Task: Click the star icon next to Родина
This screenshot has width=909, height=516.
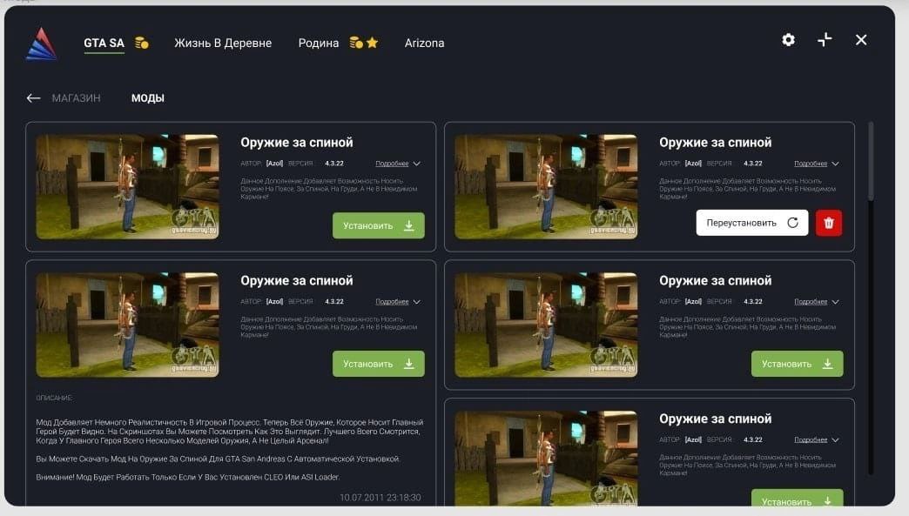Action: pos(373,43)
